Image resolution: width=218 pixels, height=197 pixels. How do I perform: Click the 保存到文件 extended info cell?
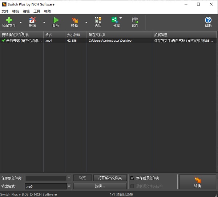(x=184, y=41)
